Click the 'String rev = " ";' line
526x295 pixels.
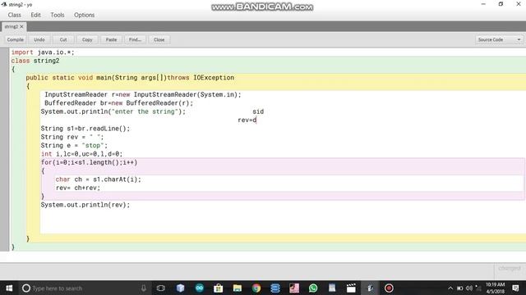(72, 137)
